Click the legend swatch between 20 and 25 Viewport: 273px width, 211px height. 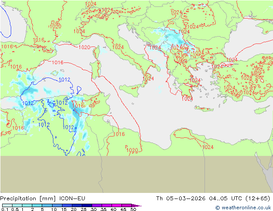pyautogui.click(x=77, y=205)
